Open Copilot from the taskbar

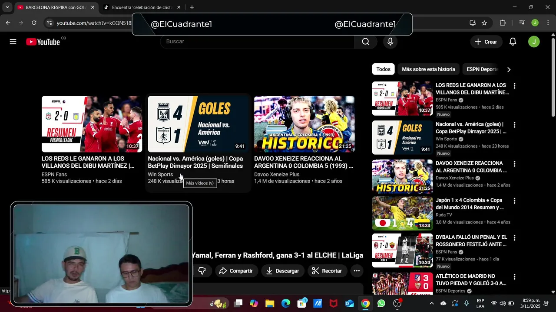(254, 303)
